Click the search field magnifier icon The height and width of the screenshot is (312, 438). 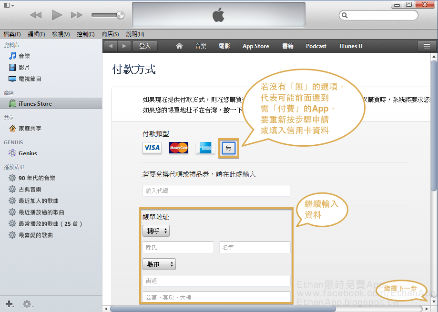(x=345, y=15)
